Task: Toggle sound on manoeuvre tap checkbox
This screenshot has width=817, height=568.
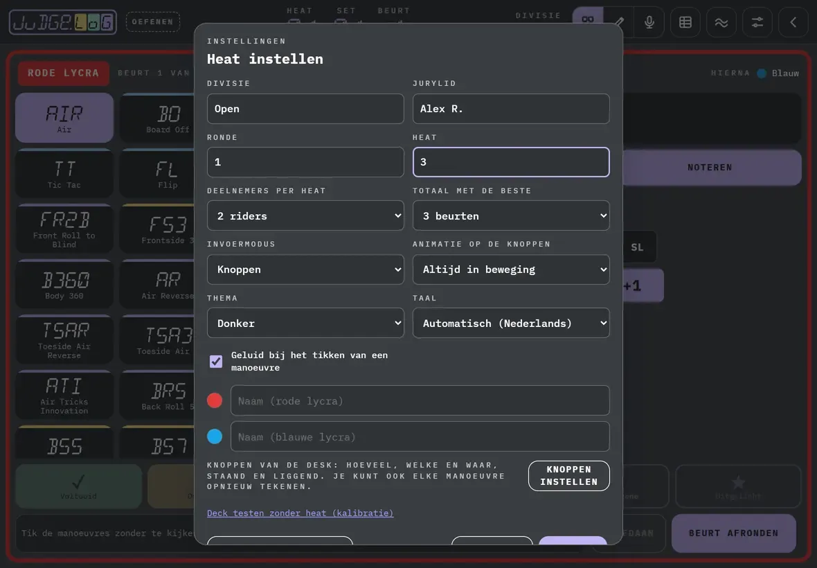Action: click(x=216, y=361)
